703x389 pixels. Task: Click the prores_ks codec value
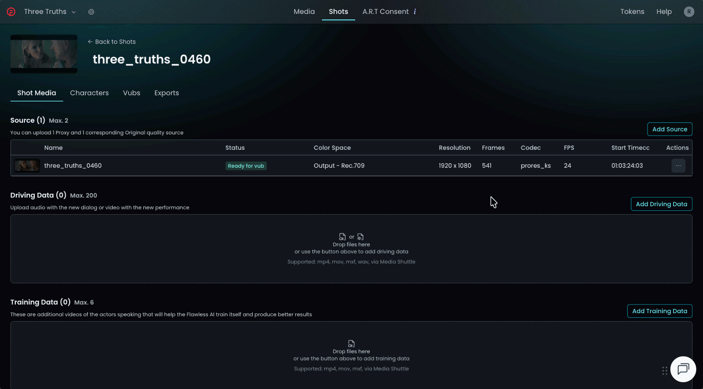(x=536, y=166)
